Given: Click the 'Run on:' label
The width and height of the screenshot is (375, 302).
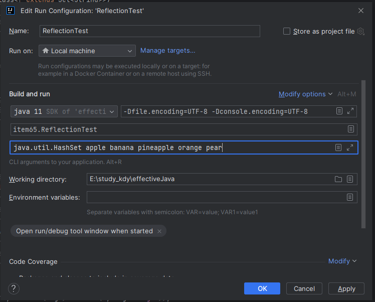Looking at the screenshot, I should (21, 51).
